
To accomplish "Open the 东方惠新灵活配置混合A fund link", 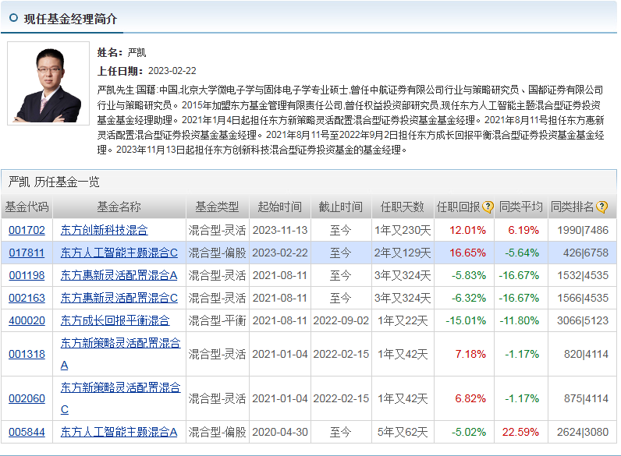I will [119, 275].
